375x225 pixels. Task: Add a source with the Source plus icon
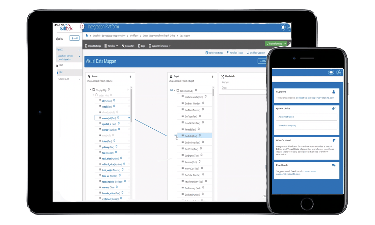coord(130,77)
